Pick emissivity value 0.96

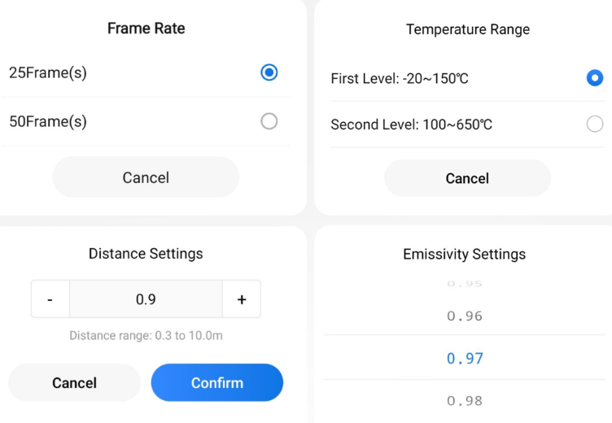[465, 316]
